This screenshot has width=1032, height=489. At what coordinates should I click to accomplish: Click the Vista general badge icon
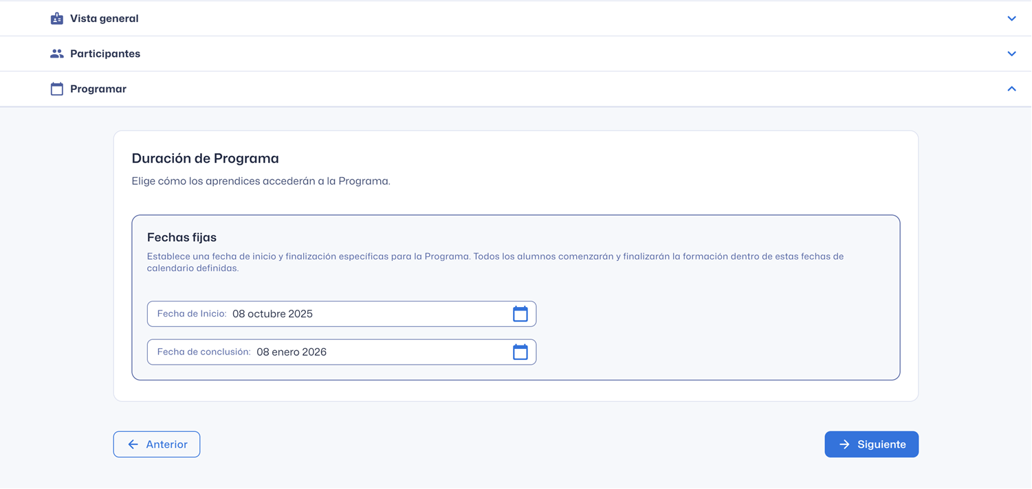[x=57, y=19]
